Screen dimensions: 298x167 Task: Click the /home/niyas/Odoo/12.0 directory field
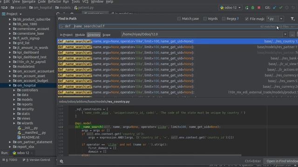pyautogui.click(x=202, y=34)
